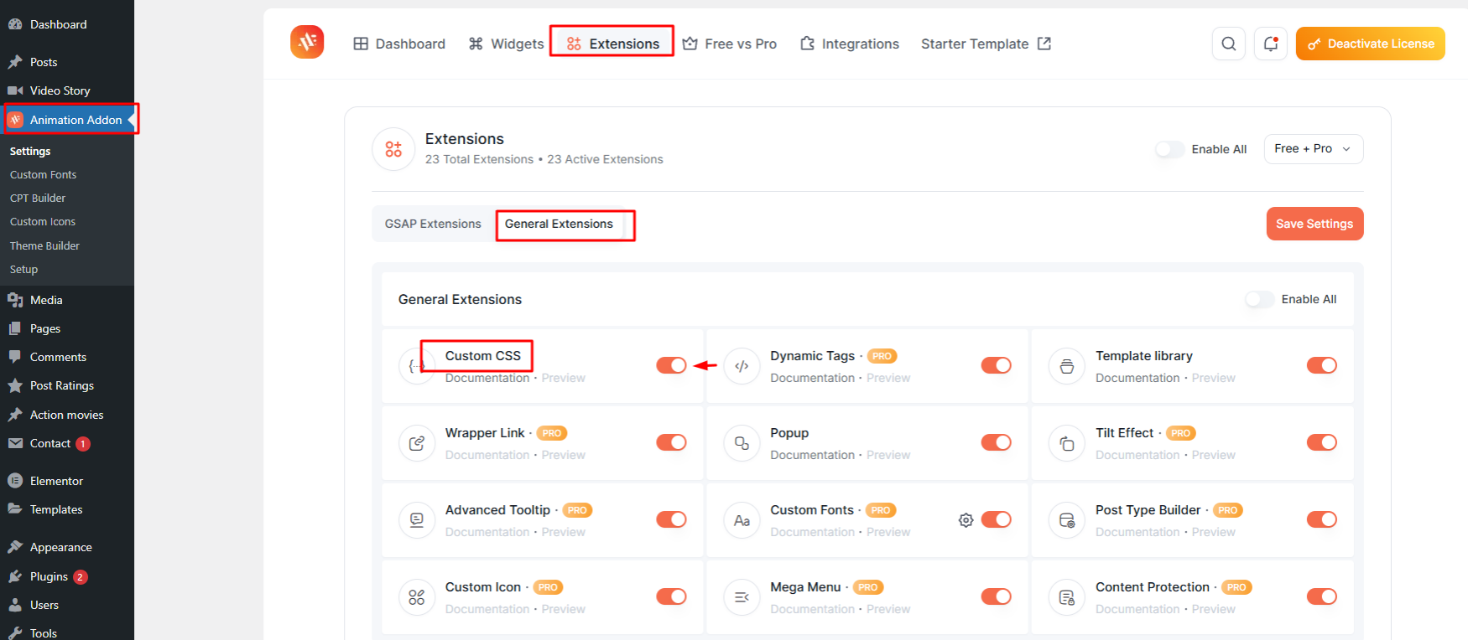Click the Animation Addon logo icon
1468x640 pixels.
pos(307,42)
